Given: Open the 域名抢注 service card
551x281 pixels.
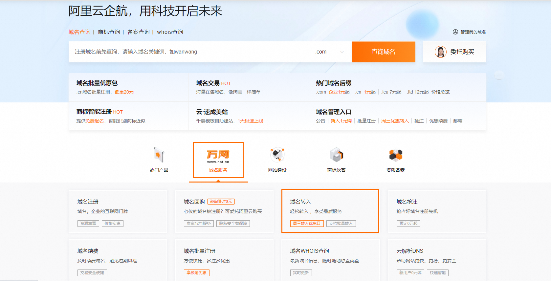Looking at the screenshot, I should pos(437,211).
